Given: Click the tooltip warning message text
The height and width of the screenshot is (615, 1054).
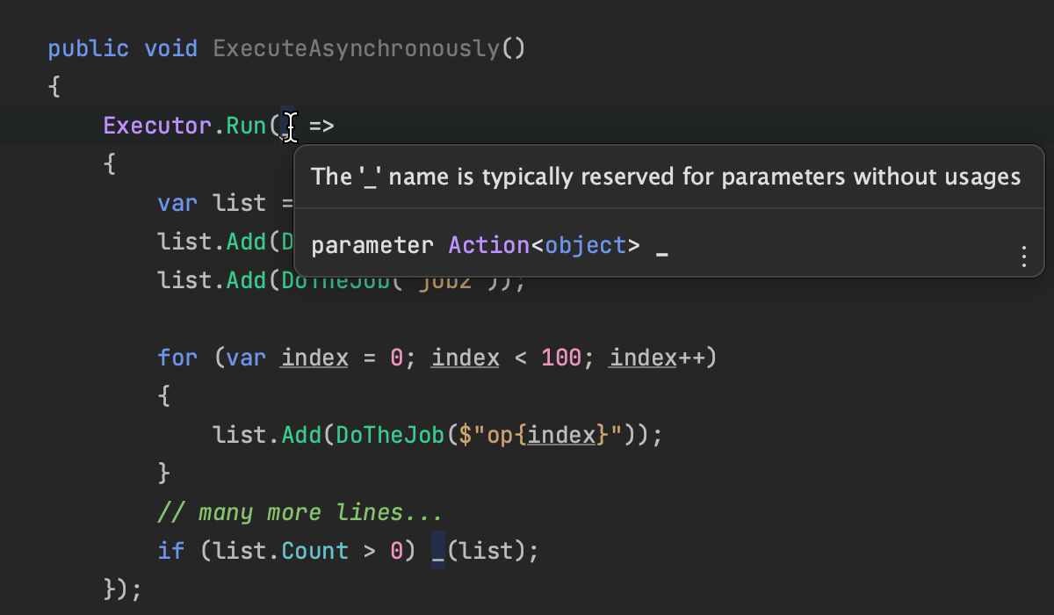Looking at the screenshot, I should click(x=666, y=177).
